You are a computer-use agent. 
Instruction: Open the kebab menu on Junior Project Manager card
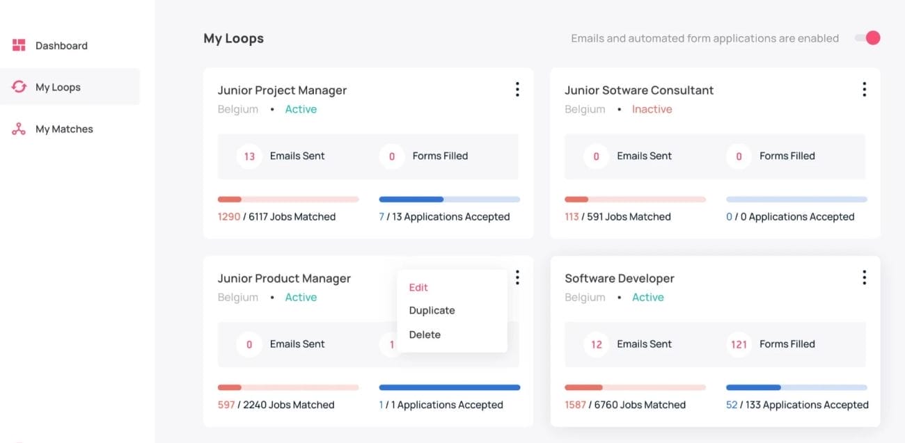click(x=517, y=89)
